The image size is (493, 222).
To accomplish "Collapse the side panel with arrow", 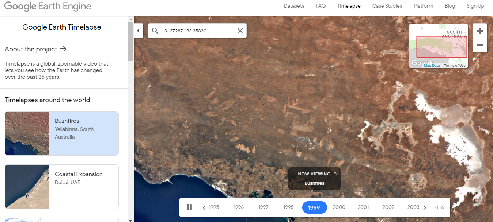I will 139,31.
